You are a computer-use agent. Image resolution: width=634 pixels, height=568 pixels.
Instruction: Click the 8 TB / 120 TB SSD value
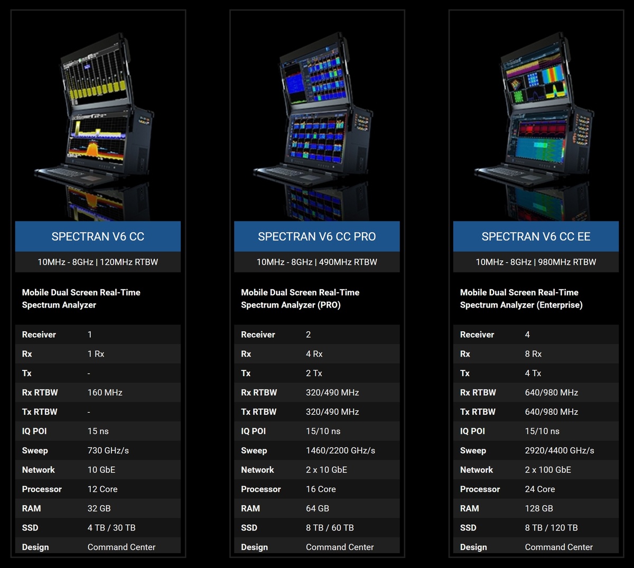point(551,528)
